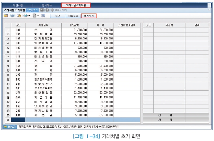Select the 장기차입금 account in row 19
214x141 pixels.
click(43, 111)
